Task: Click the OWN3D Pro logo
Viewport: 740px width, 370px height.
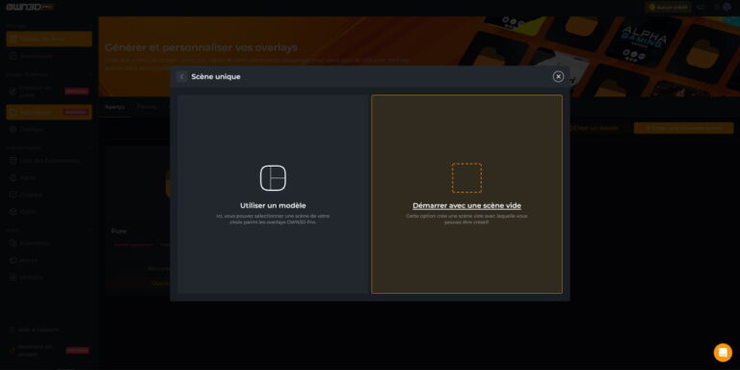Action: point(30,7)
